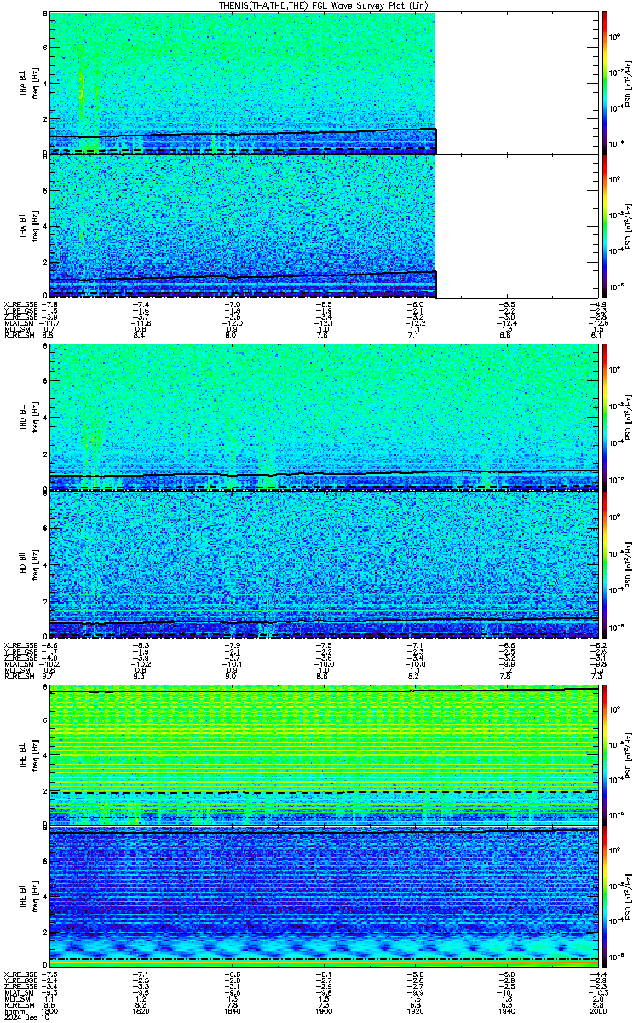Select the THE BL spectrogram panel
Image resolution: width=639 pixels, height=1023 pixels.
click(324, 755)
